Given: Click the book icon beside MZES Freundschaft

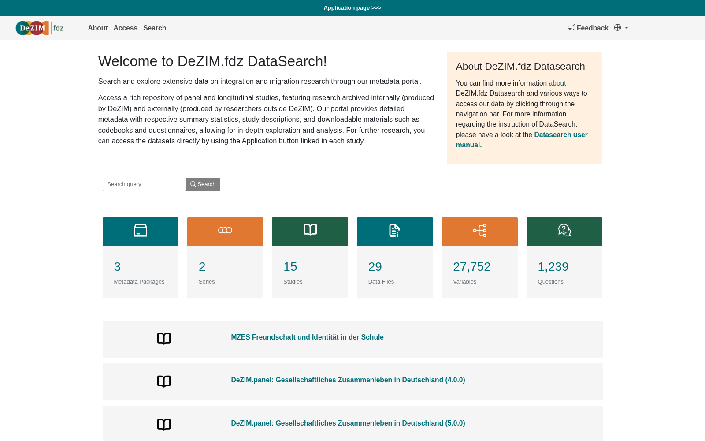Looking at the screenshot, I should pos(164,339).
